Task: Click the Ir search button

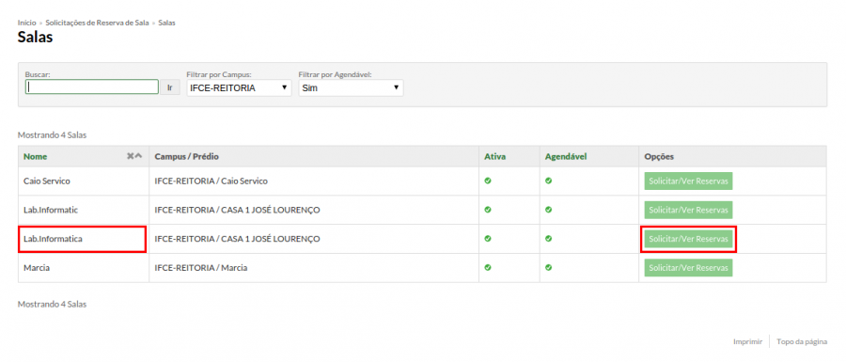Action: click(x=170, y=87)
